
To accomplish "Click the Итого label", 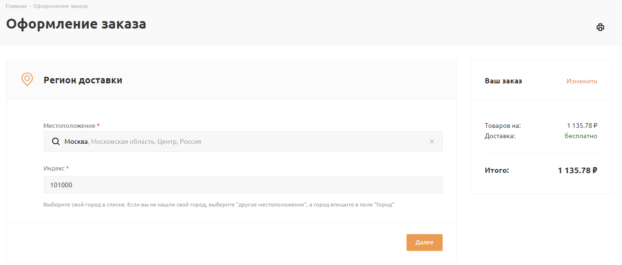I will [x=497, y=170].
